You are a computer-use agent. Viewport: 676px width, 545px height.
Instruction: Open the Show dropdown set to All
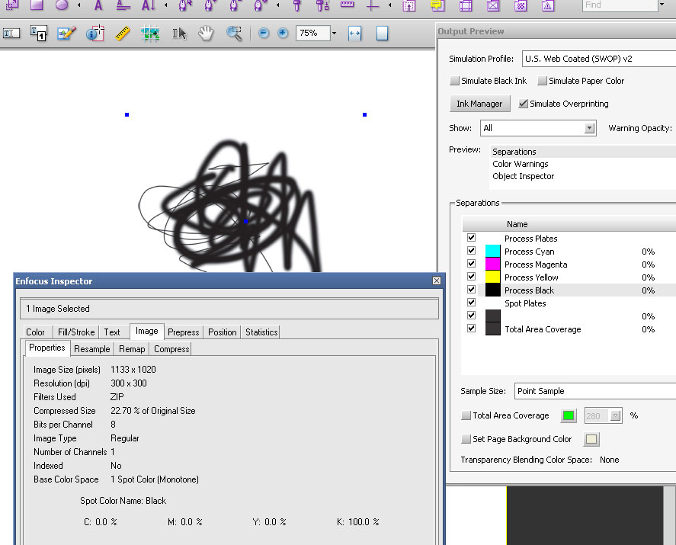click(x=589, y=128)
